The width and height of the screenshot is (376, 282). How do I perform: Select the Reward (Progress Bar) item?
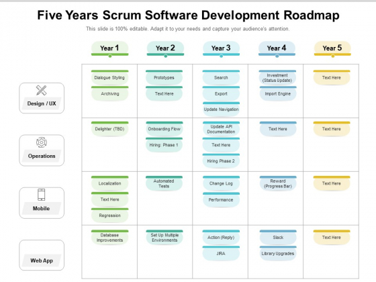click(x=278, y=183)
